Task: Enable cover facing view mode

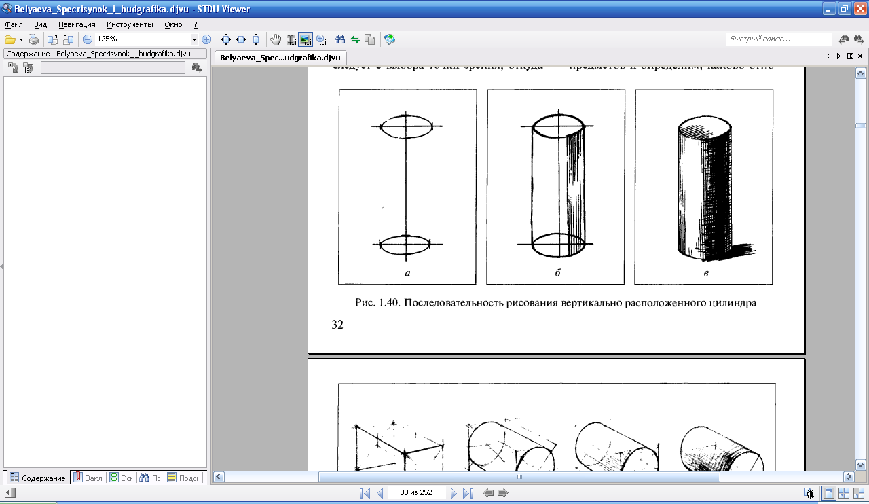Action: pos(858,494)
